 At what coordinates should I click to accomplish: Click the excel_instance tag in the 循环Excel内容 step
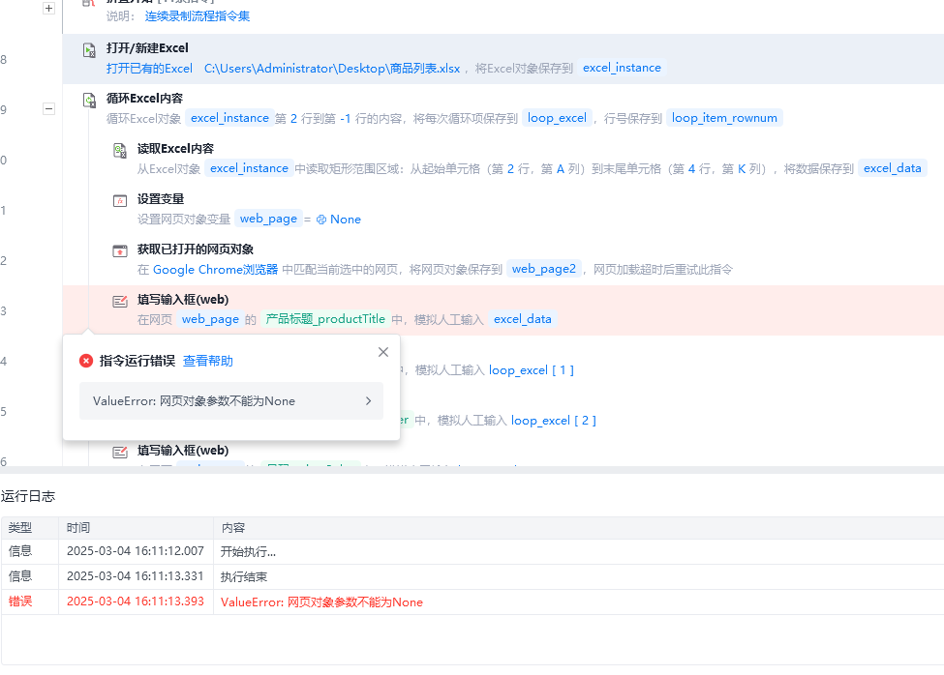tap(229, 118)
